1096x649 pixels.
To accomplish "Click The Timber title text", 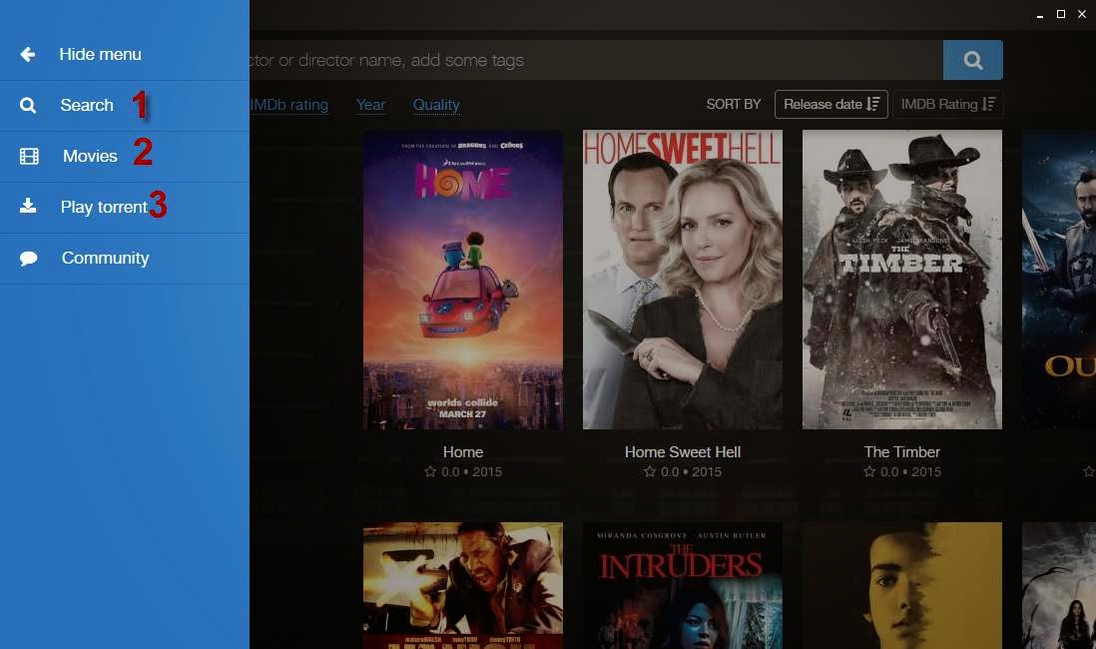I will (902, 452).
